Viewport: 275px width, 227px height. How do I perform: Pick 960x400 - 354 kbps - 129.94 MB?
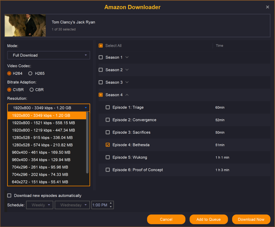coord(47,160)
